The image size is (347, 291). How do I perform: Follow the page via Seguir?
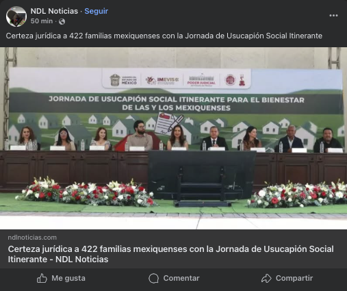click(97, 11)
